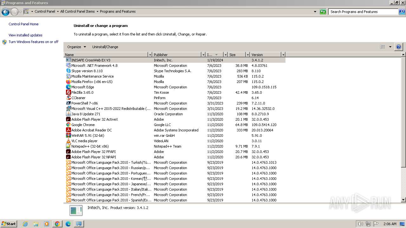Open the Start menu

tap(9, 224)
